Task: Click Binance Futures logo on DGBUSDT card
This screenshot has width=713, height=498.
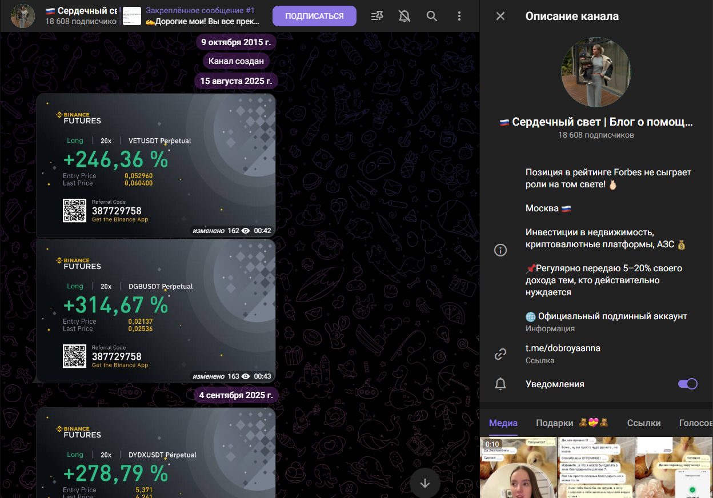Action: pyautogui.click(x=78, y=263)
